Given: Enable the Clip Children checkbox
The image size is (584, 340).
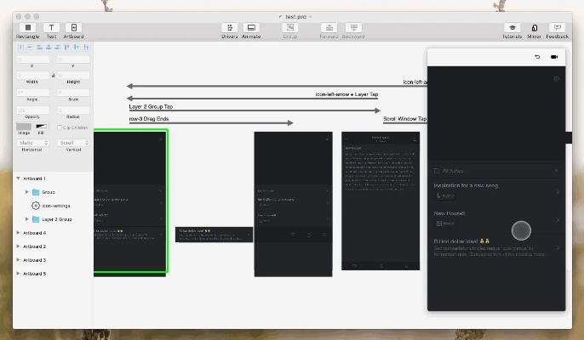Looking at the screenshot, I should pos(60,127).
